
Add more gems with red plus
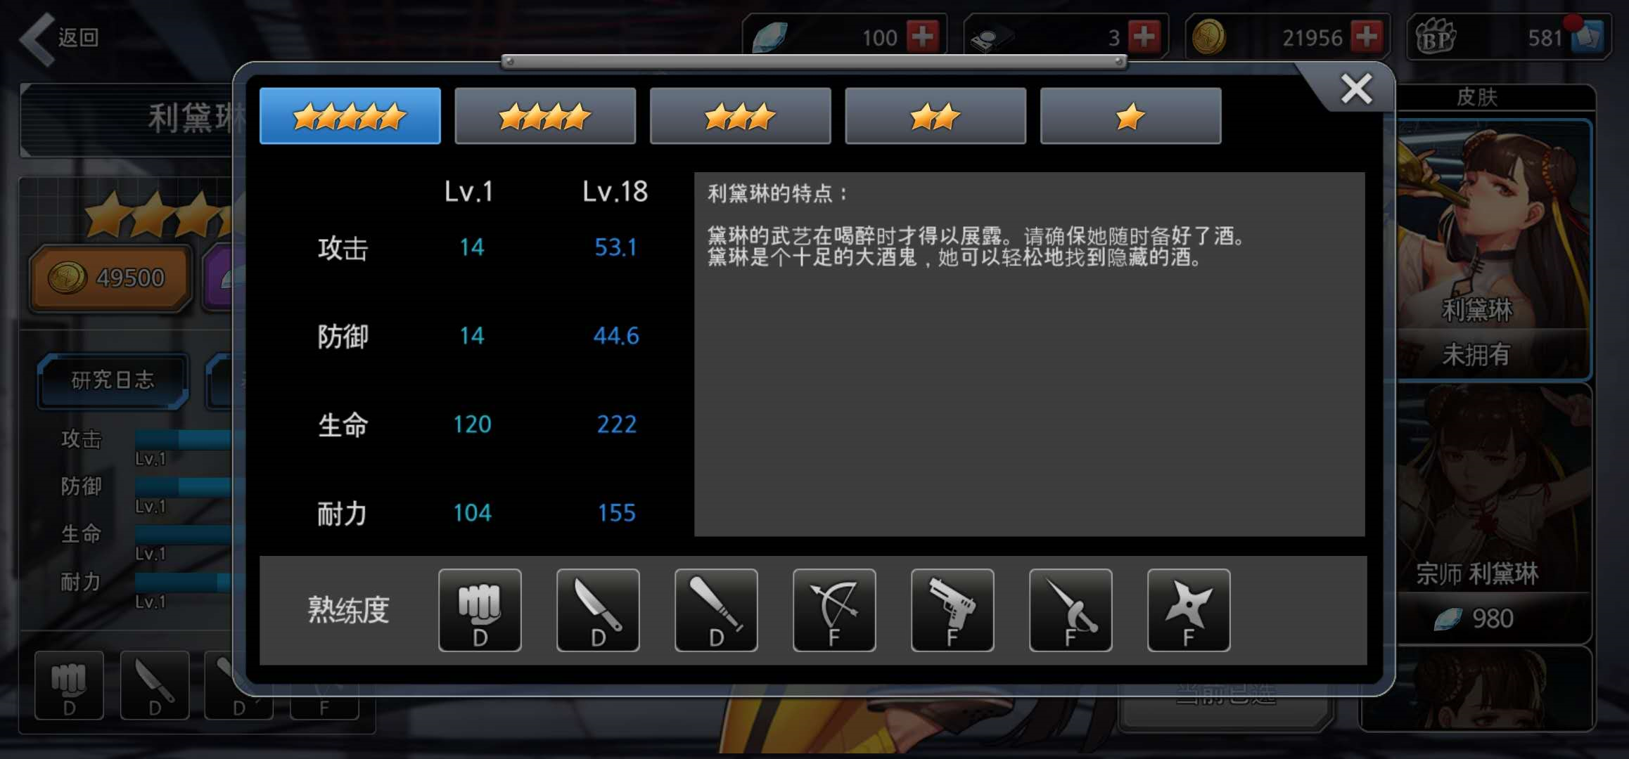(x=923, y=37)
